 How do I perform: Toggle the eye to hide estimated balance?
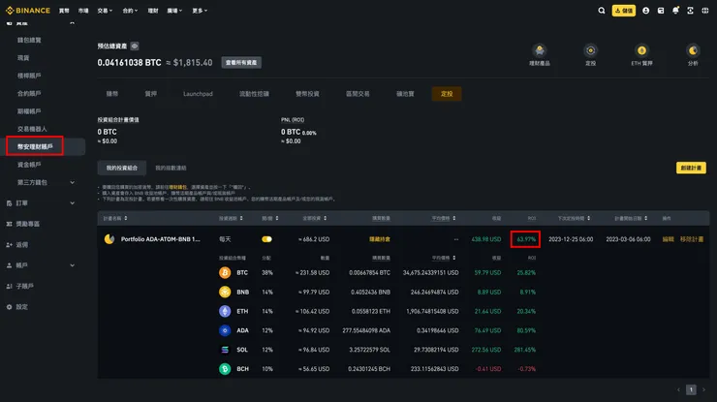coord(135,46)
